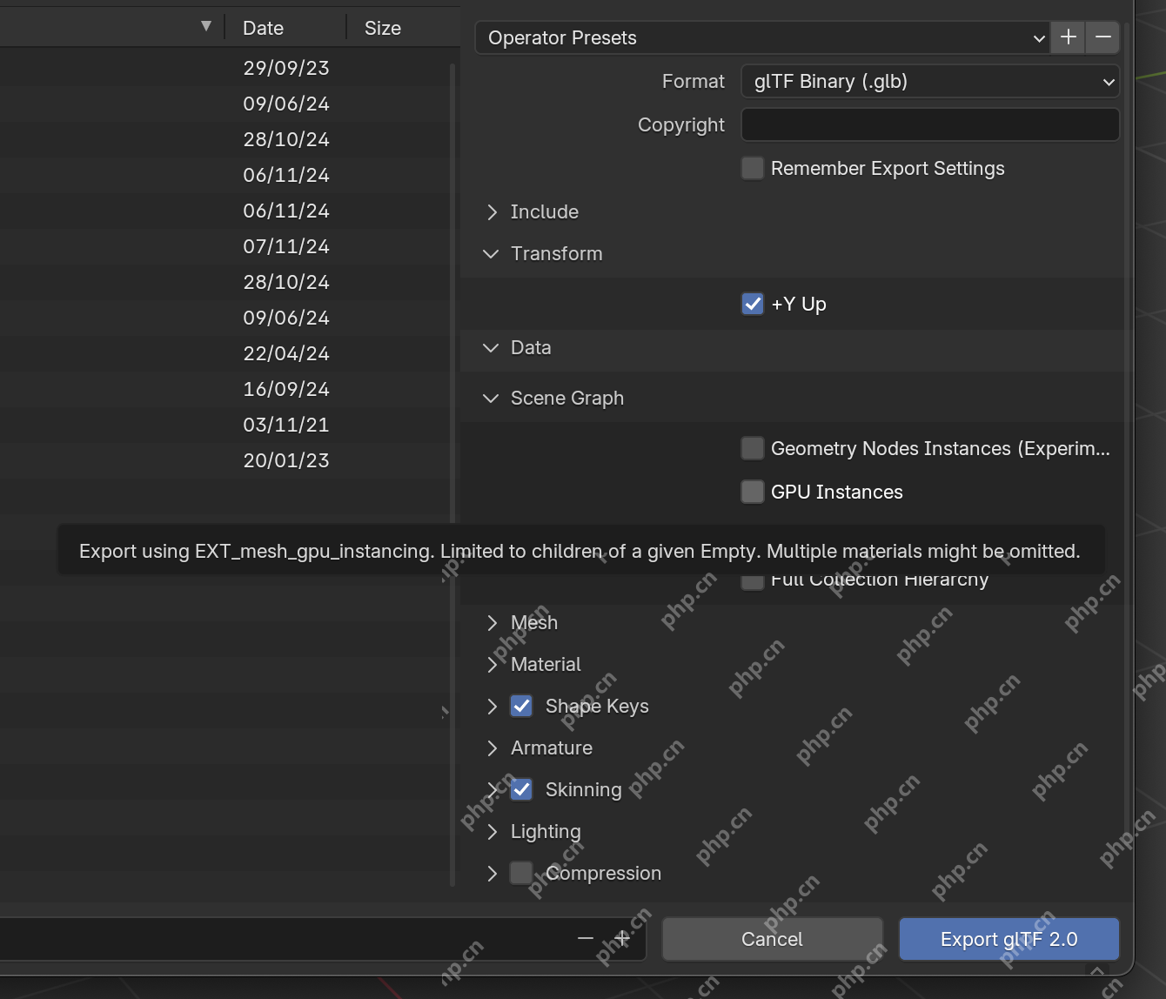
Task: Tick the GPU Instances checkbox
Action: click(x=753, y=492)
